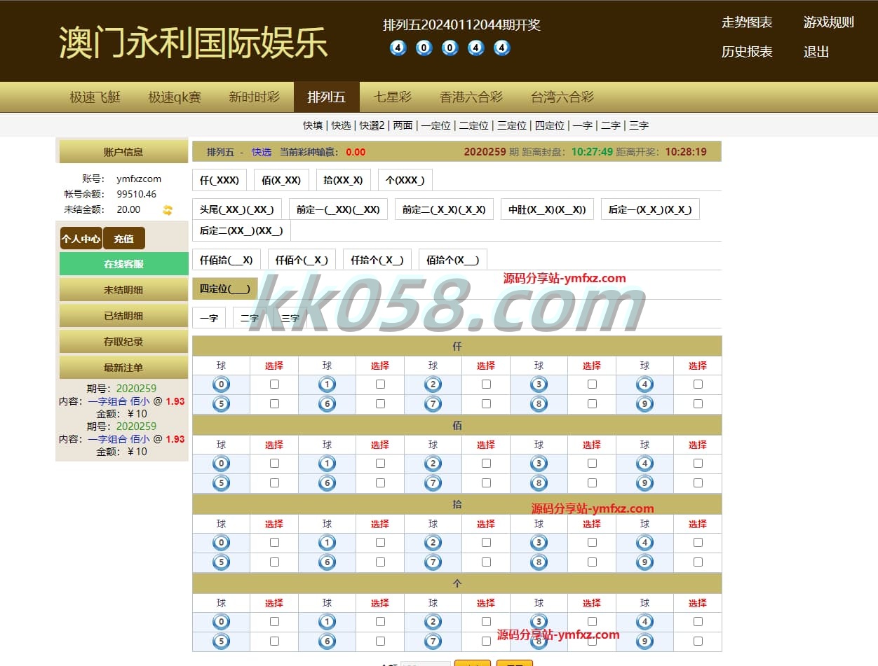Viewport: 878px width, 666px height.
Task: Switch to the 新时时彩 game tab
Action: [x=254, y=97]
